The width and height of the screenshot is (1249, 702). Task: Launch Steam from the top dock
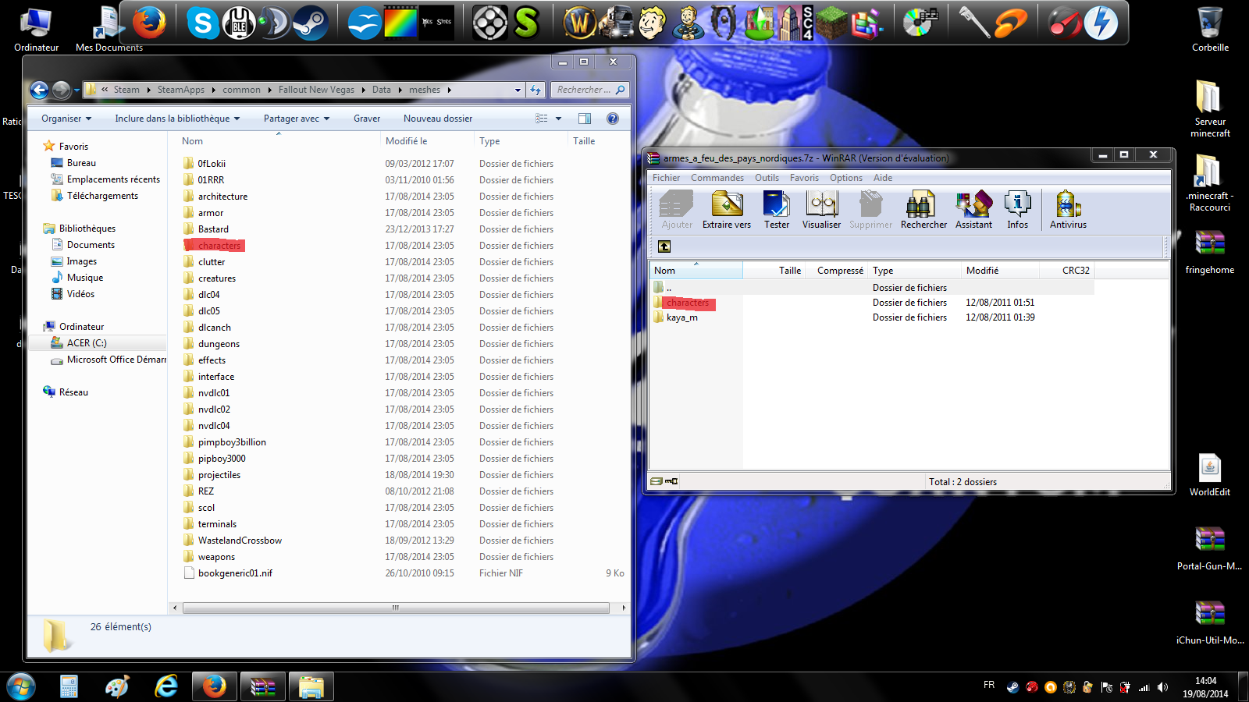click(310, 23)
